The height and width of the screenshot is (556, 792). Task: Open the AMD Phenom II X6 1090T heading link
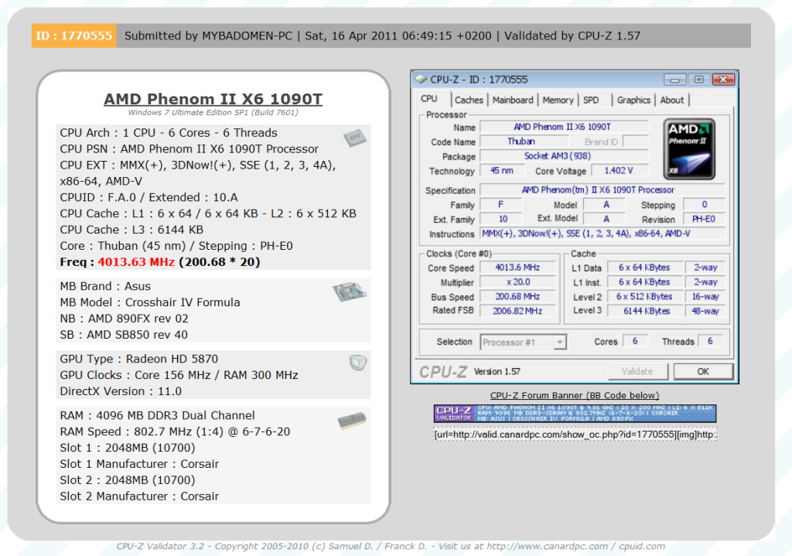[x=213, y=98]
